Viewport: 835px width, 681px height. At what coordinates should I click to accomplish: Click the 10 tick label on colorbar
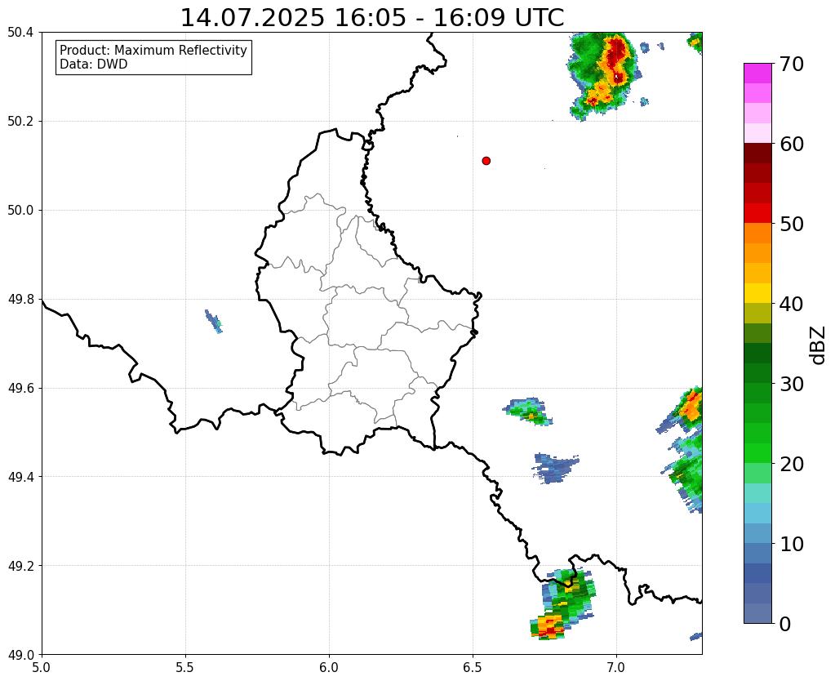click(x=792, y=544)
